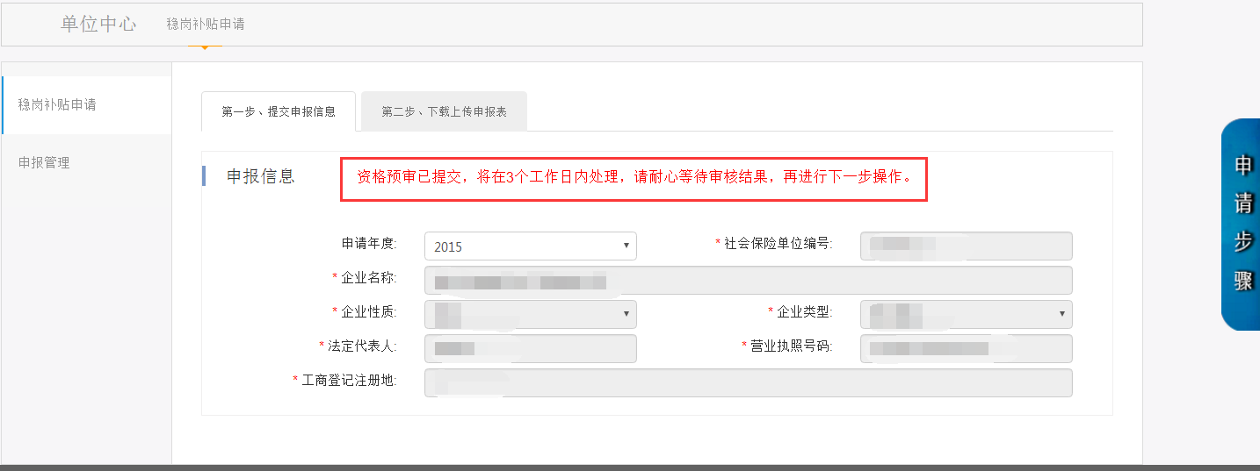Open the 申请步骤 floating side panel
This screenshot has width=1260, height=471.
point(1242,224)
